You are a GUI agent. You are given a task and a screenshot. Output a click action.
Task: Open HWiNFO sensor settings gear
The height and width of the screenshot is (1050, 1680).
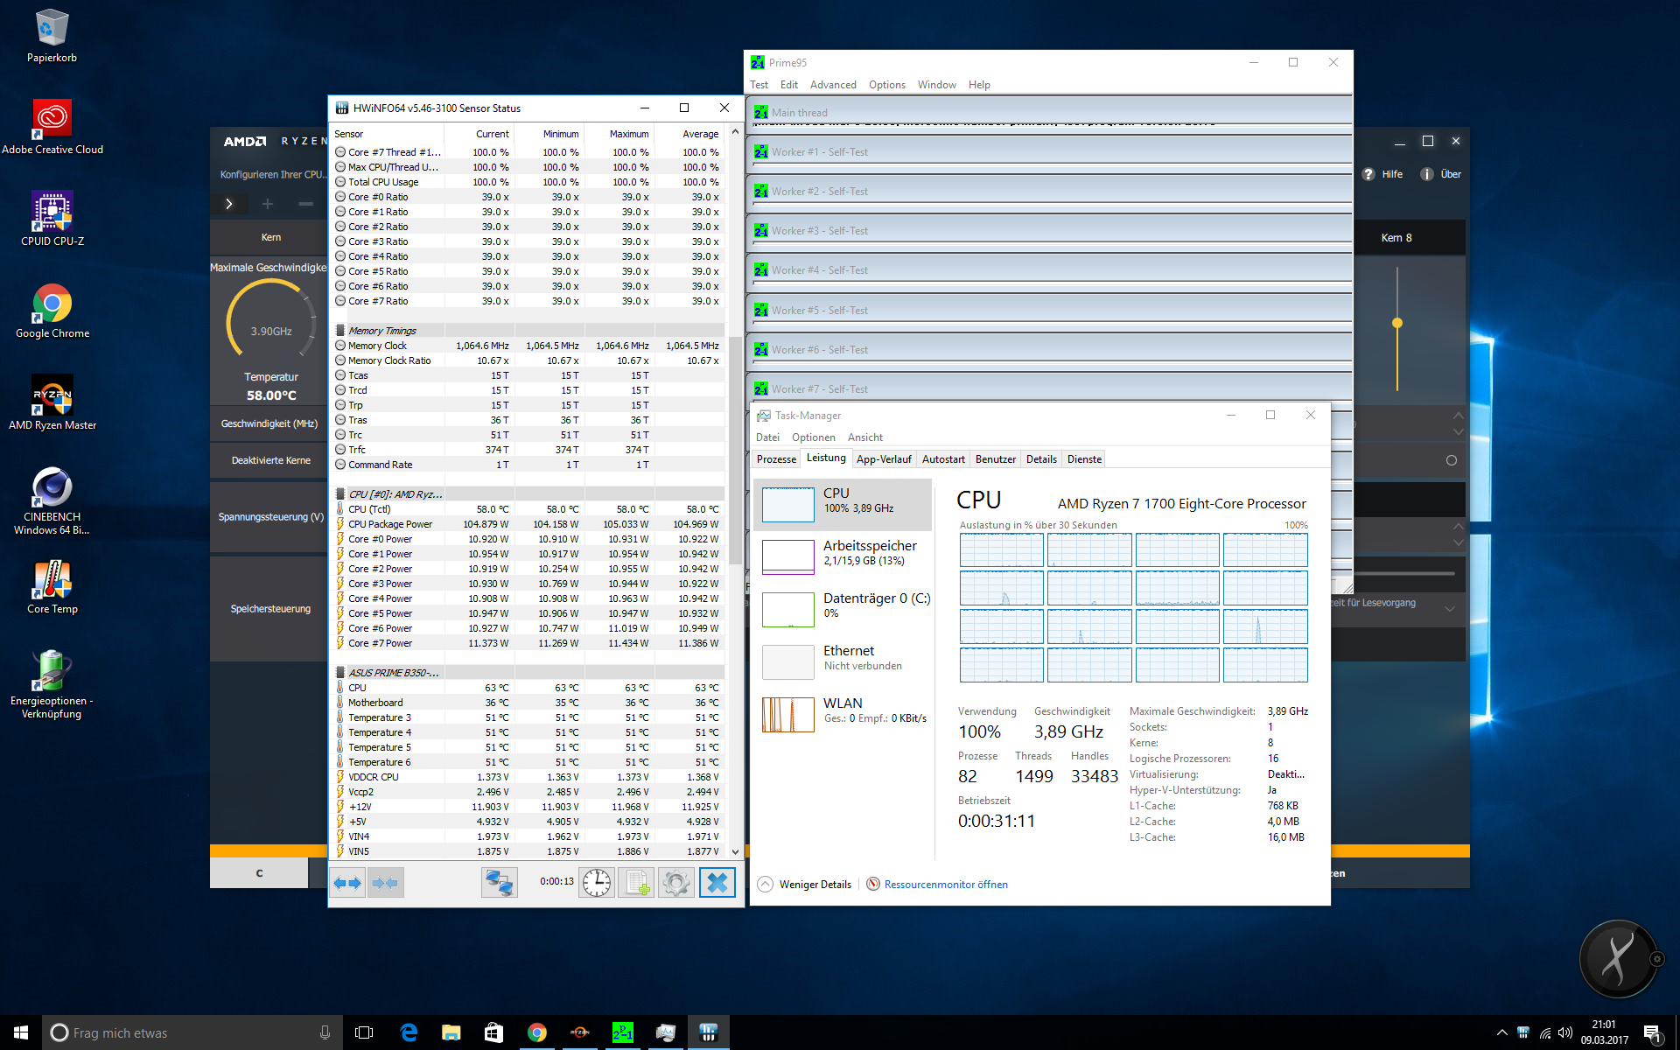pos(676,883)
